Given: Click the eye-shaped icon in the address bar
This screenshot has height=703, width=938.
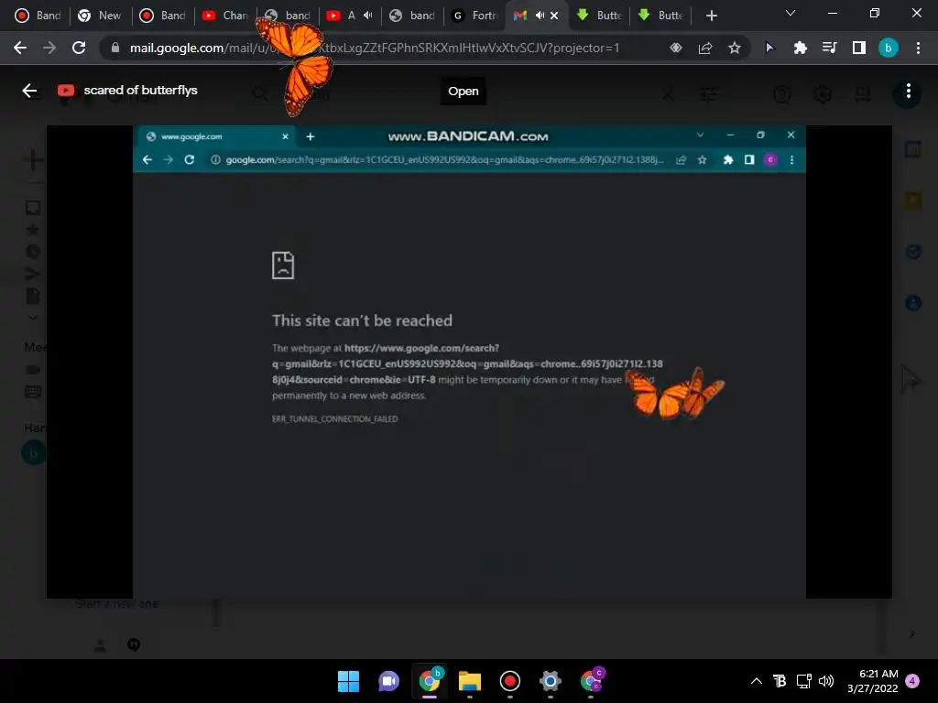Looking at the screenshot, I should tap(676, 48).
